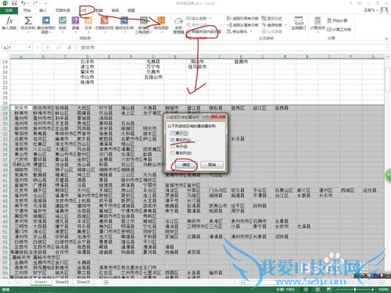The height and width of the screenshot is (293, 391).
Task: Open the Home ribbon tab
Action: pos(27,10)
